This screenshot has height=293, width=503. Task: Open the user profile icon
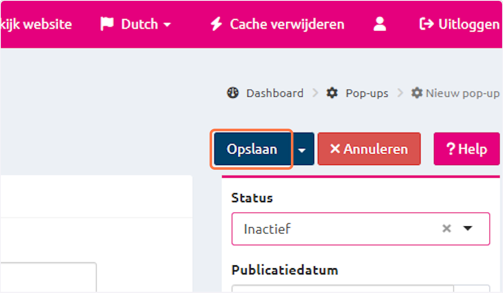click(x=380, y=24)
